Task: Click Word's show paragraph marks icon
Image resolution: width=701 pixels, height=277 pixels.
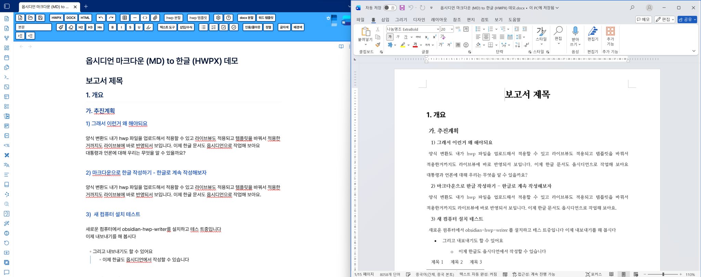Action: pos(527,45)
